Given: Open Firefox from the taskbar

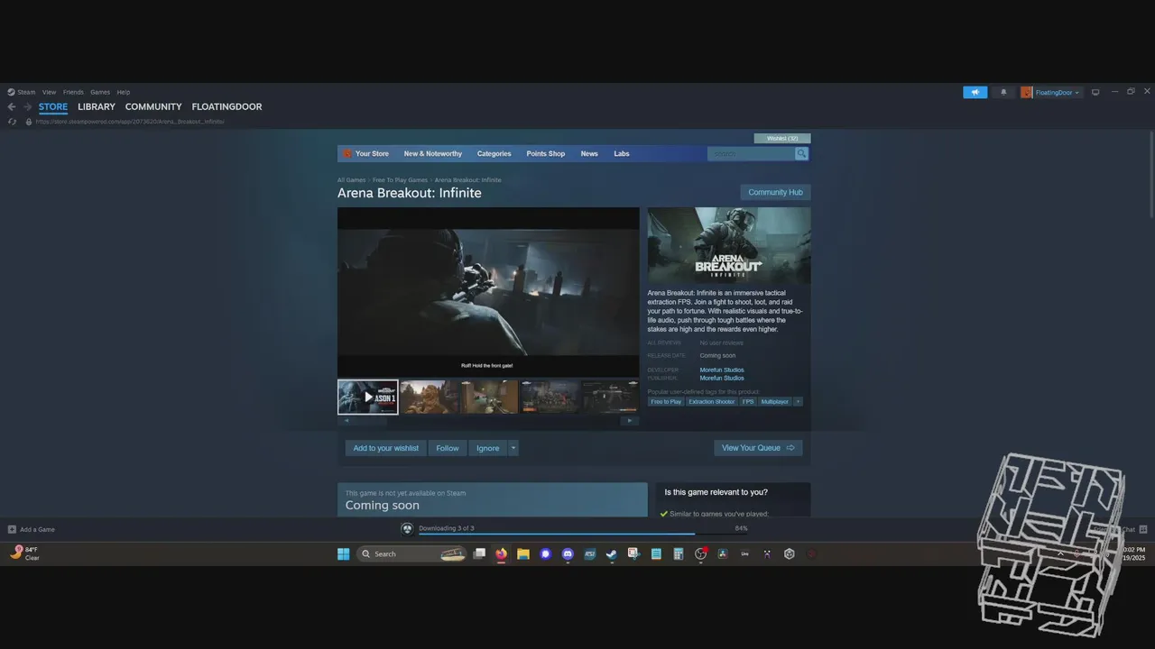Looking at the screenshot, I should 501,553.
